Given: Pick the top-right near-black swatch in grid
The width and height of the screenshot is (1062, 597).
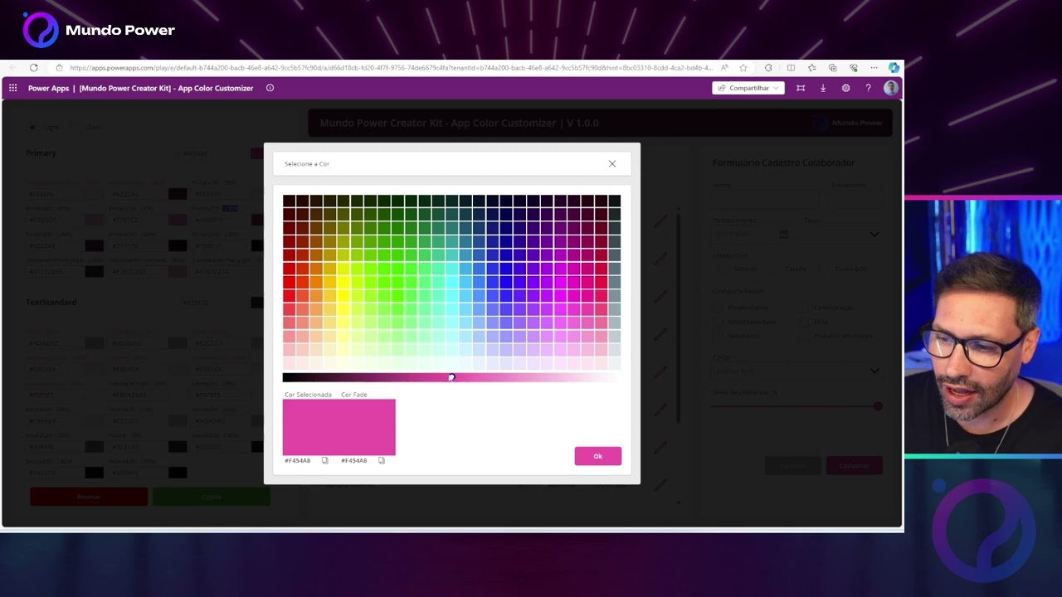Looking at the screenshot, I should (614, 201).
